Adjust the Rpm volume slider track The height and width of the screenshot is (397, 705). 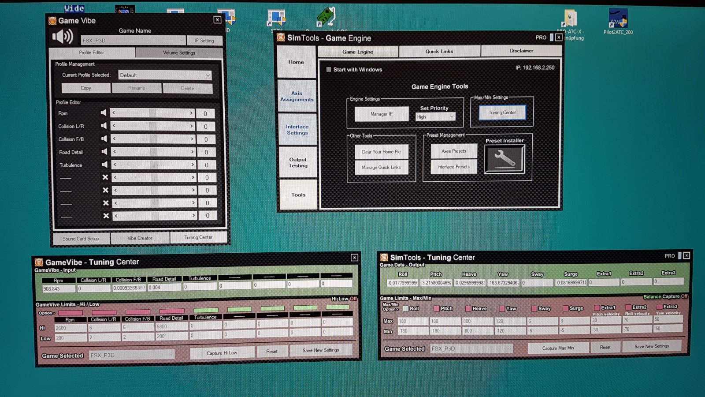click(x=152, y=113)
